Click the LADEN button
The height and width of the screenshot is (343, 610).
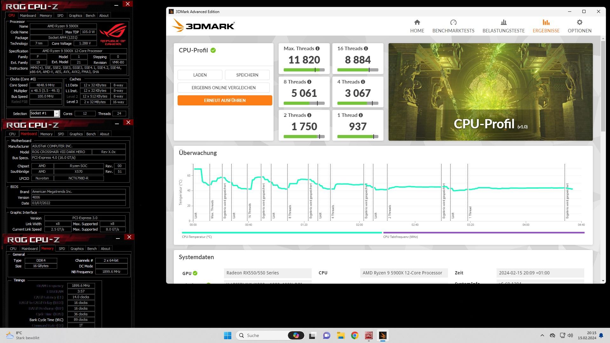pyautogui.click(x=200, y=75)
